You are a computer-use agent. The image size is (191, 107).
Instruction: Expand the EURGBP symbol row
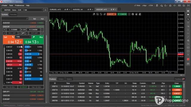pyautogui.click(x=23, y=99)
